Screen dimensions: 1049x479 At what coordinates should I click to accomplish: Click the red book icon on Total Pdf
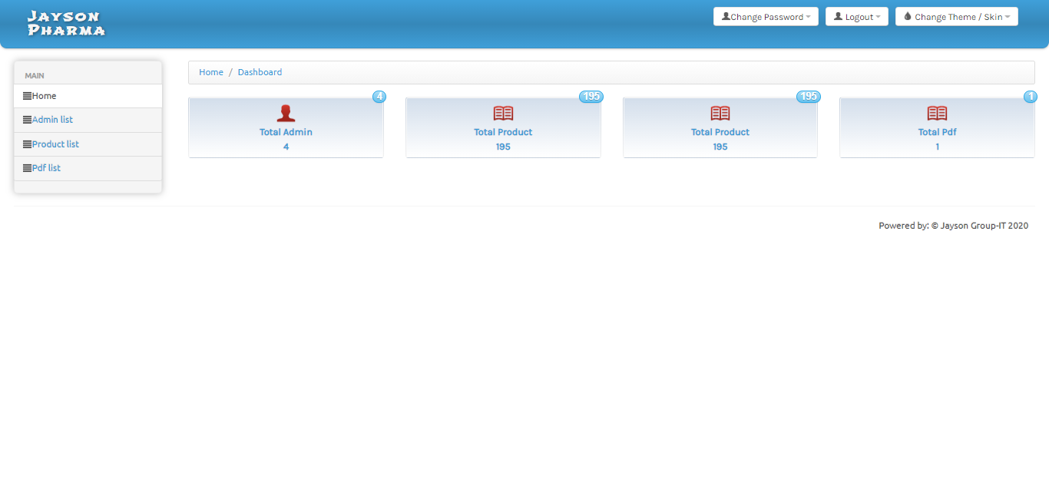937,114
